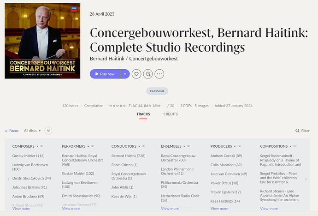Select producer Kees Huizinga (14)
The height and width of the screenshot is (216, 318).
coord(225,201)
